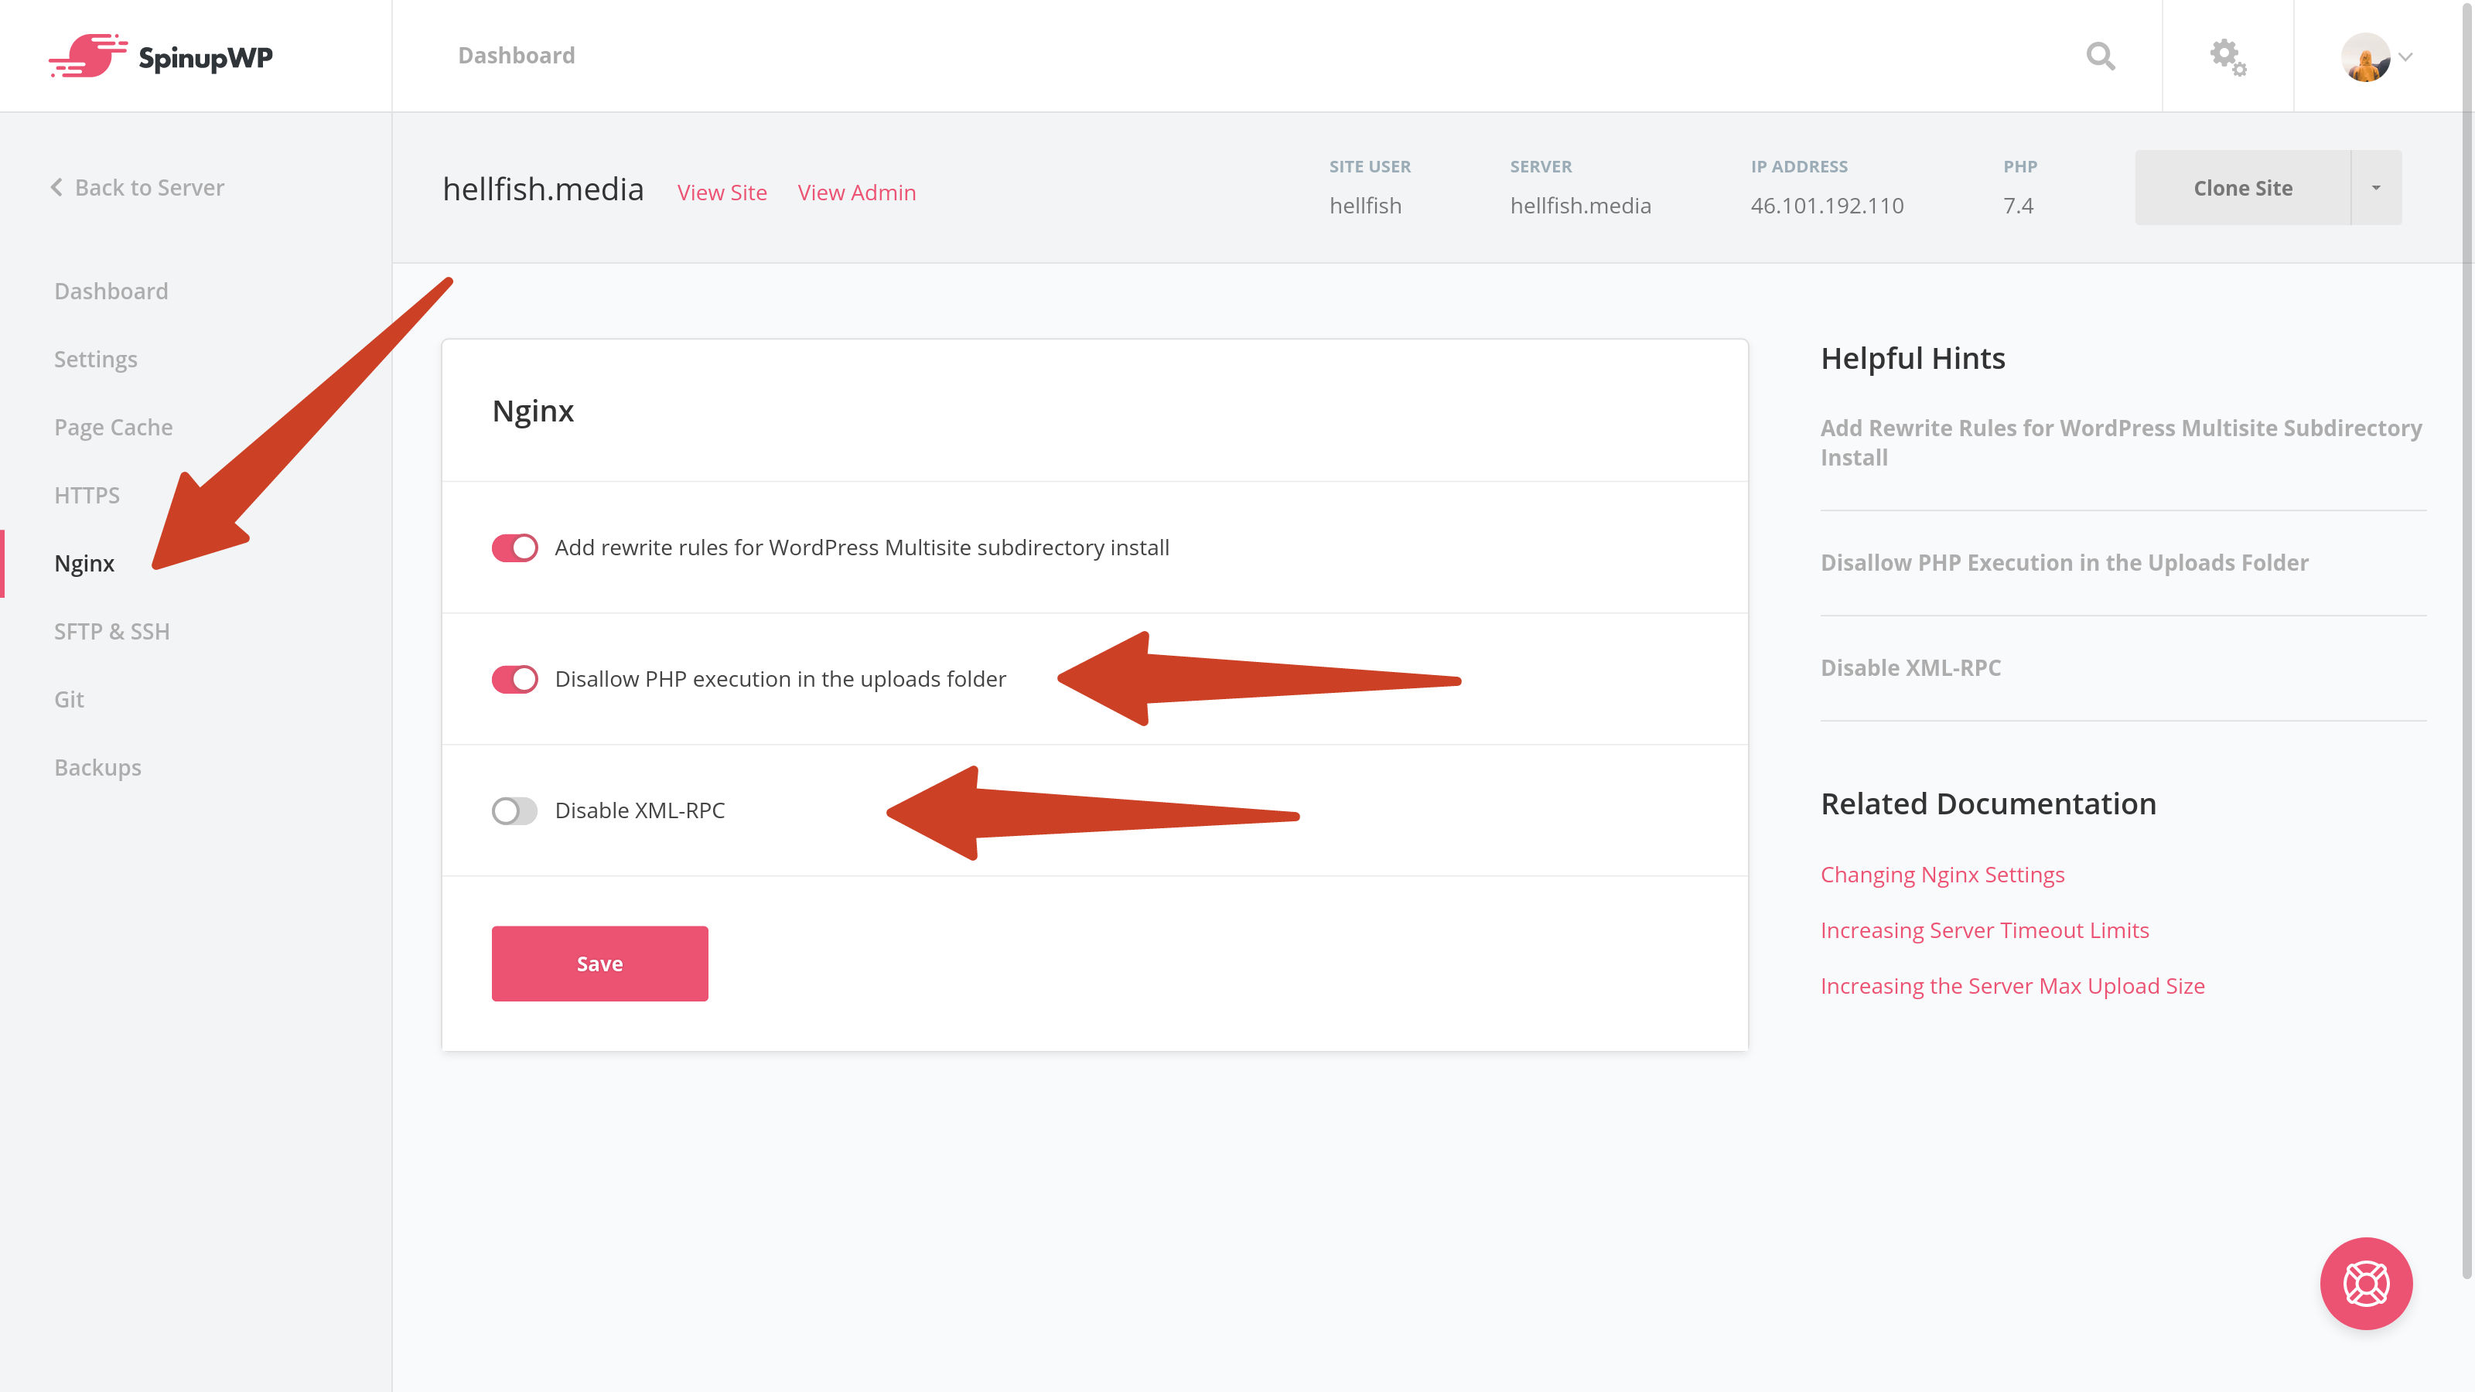Toggle Disallow PHP execution in uploads switch

[x=514, y=679]
